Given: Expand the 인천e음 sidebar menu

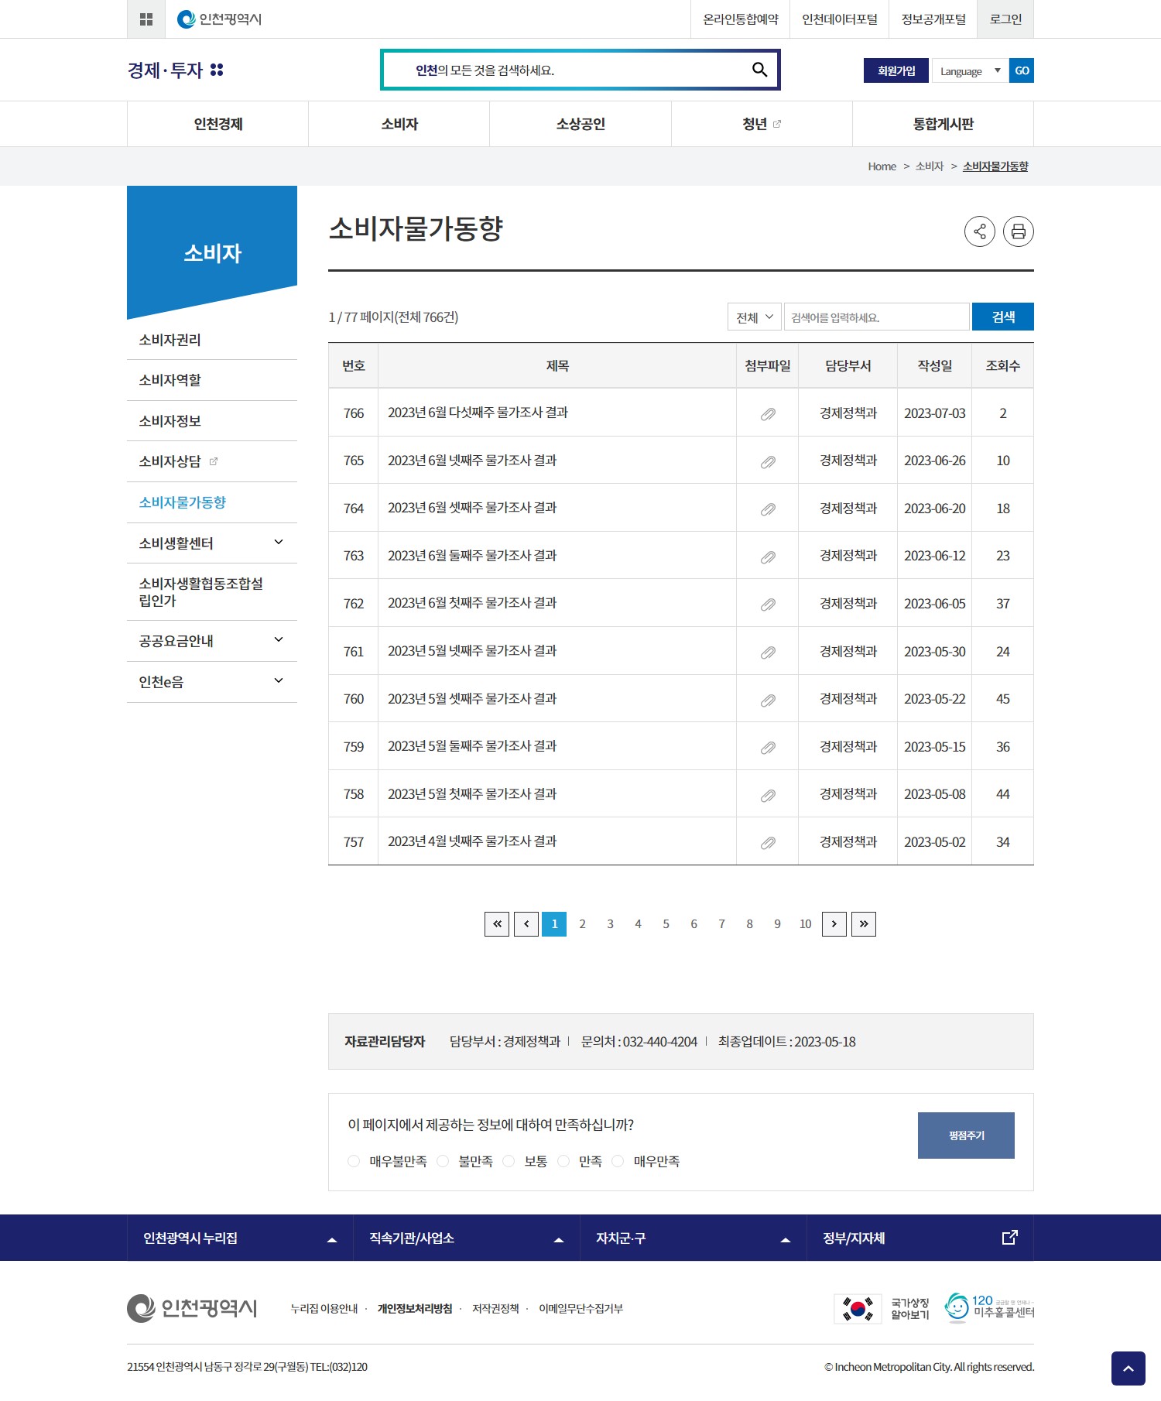Looking at the screenshot, I should (x=279, y=681).
